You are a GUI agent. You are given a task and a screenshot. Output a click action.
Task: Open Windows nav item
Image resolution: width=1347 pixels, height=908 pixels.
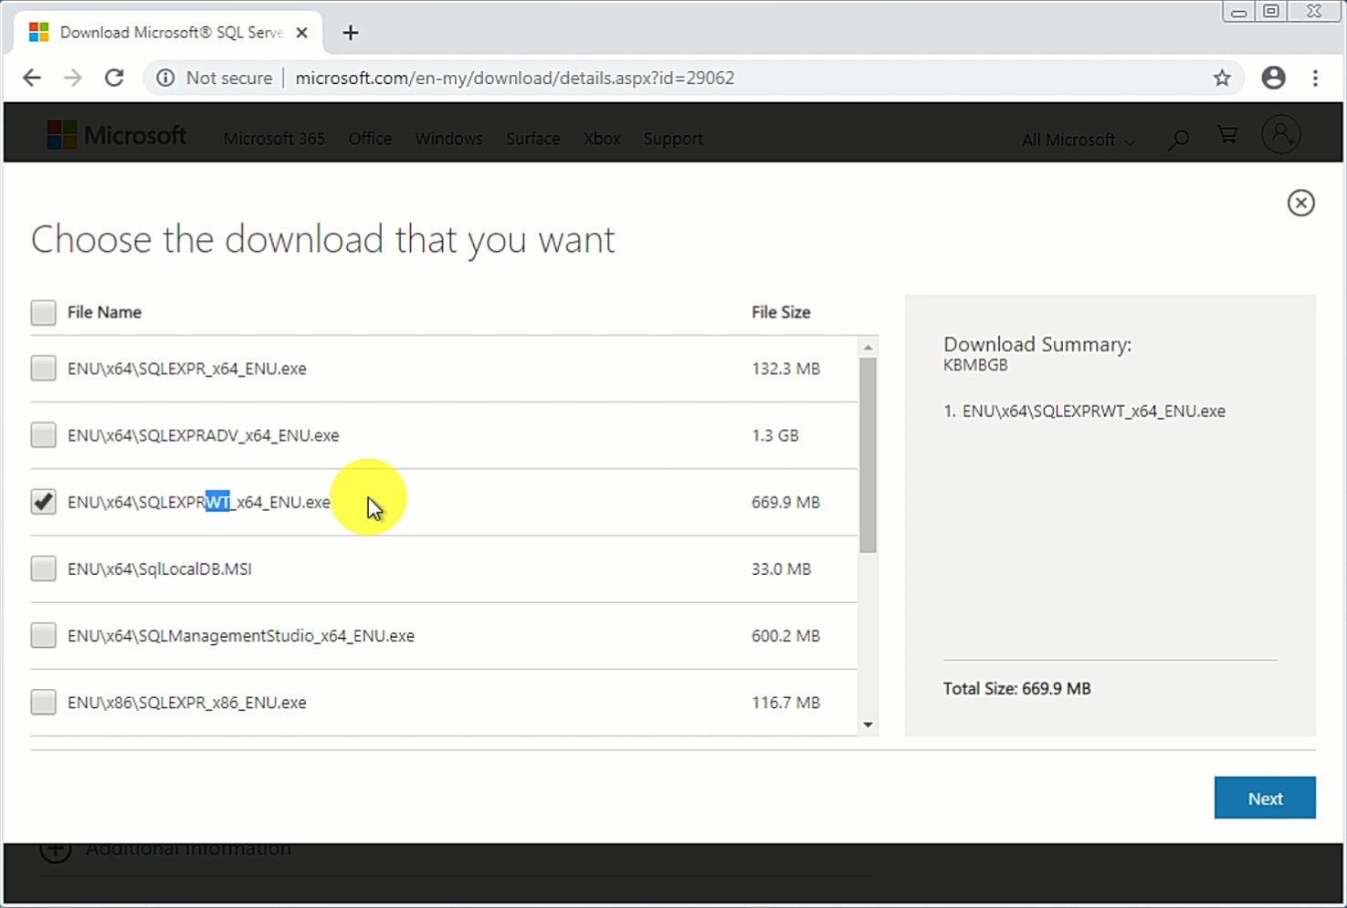coord(448,139)
